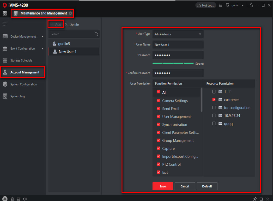
Task: Click the alarm warning icon in status bar
Action: [x=5, y=199]
